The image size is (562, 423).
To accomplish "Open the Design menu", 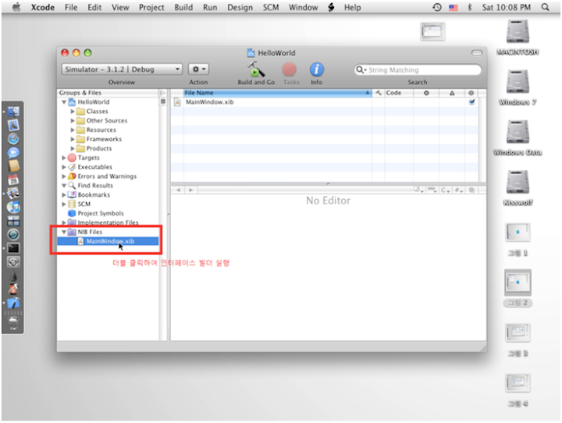I will click(x=240, y=7).
